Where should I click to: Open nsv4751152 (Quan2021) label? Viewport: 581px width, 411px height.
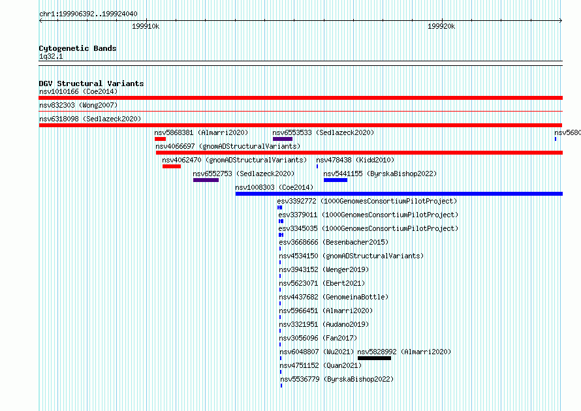click(321, 365)
